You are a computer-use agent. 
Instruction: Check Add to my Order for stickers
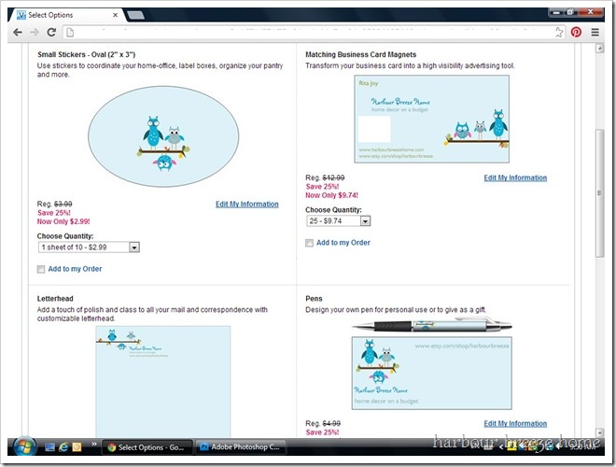click(x=41, y=269)
